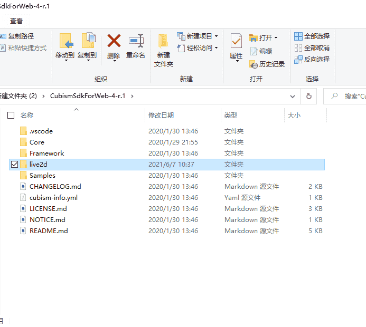This screenshot has width=366, height=327.
Task: Click the LICENSE.md file icon
Action: tap(23, 209)
